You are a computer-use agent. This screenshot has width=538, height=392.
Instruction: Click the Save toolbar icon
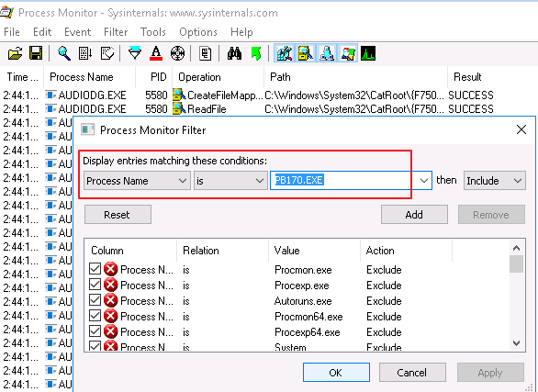coord(36,53)
